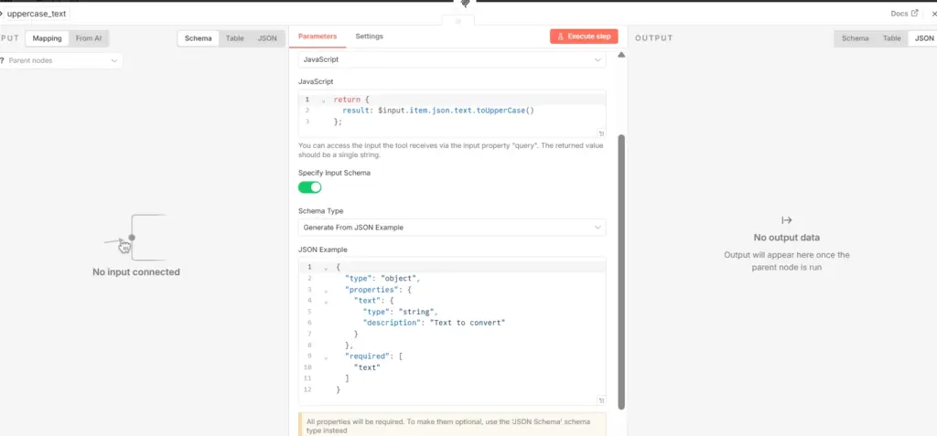
Task: Click the external link icon beside Docs
Action: coord(914,13)
